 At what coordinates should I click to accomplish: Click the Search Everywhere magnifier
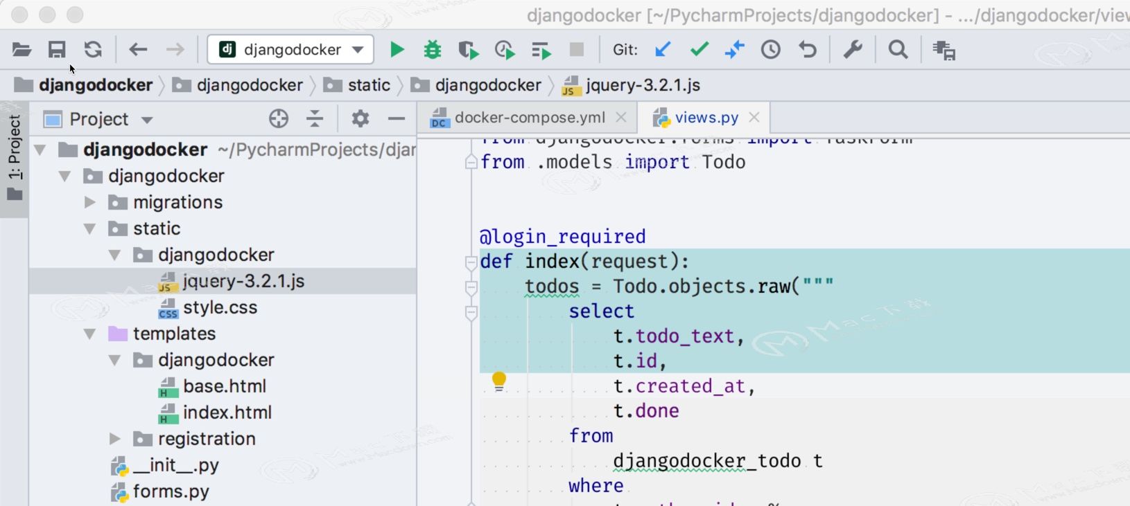(x=898, y=50)
